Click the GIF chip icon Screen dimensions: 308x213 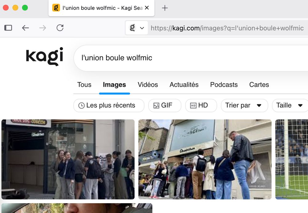click(156, 105)
